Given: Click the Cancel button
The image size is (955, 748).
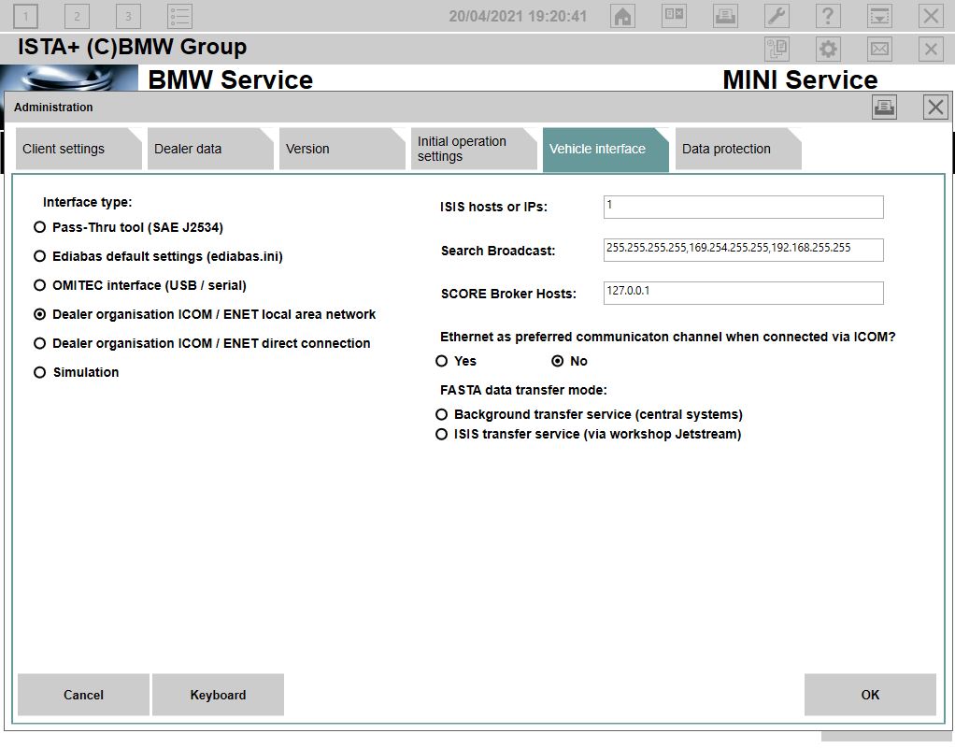Looking at the screenshot, I should pos(83,695).
